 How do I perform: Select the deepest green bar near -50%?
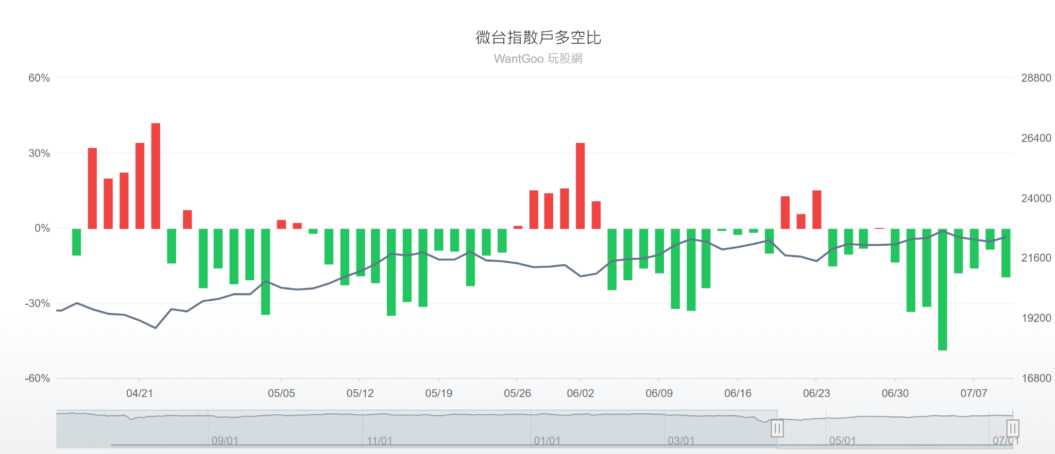pos(942,289)
